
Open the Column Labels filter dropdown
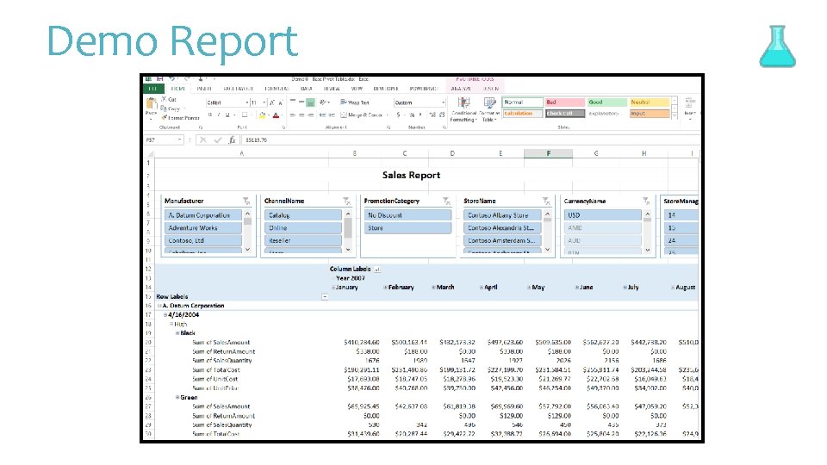coord(377,270)
